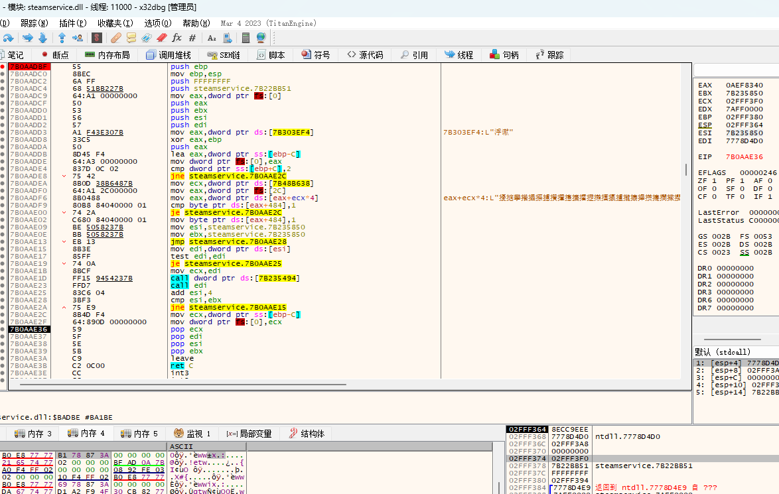
Task: Open the Bookmarks red ribbon icon
Action: [161, 38]
